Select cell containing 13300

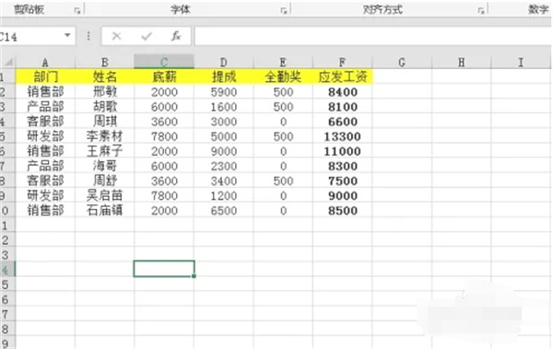coord(342,136)
